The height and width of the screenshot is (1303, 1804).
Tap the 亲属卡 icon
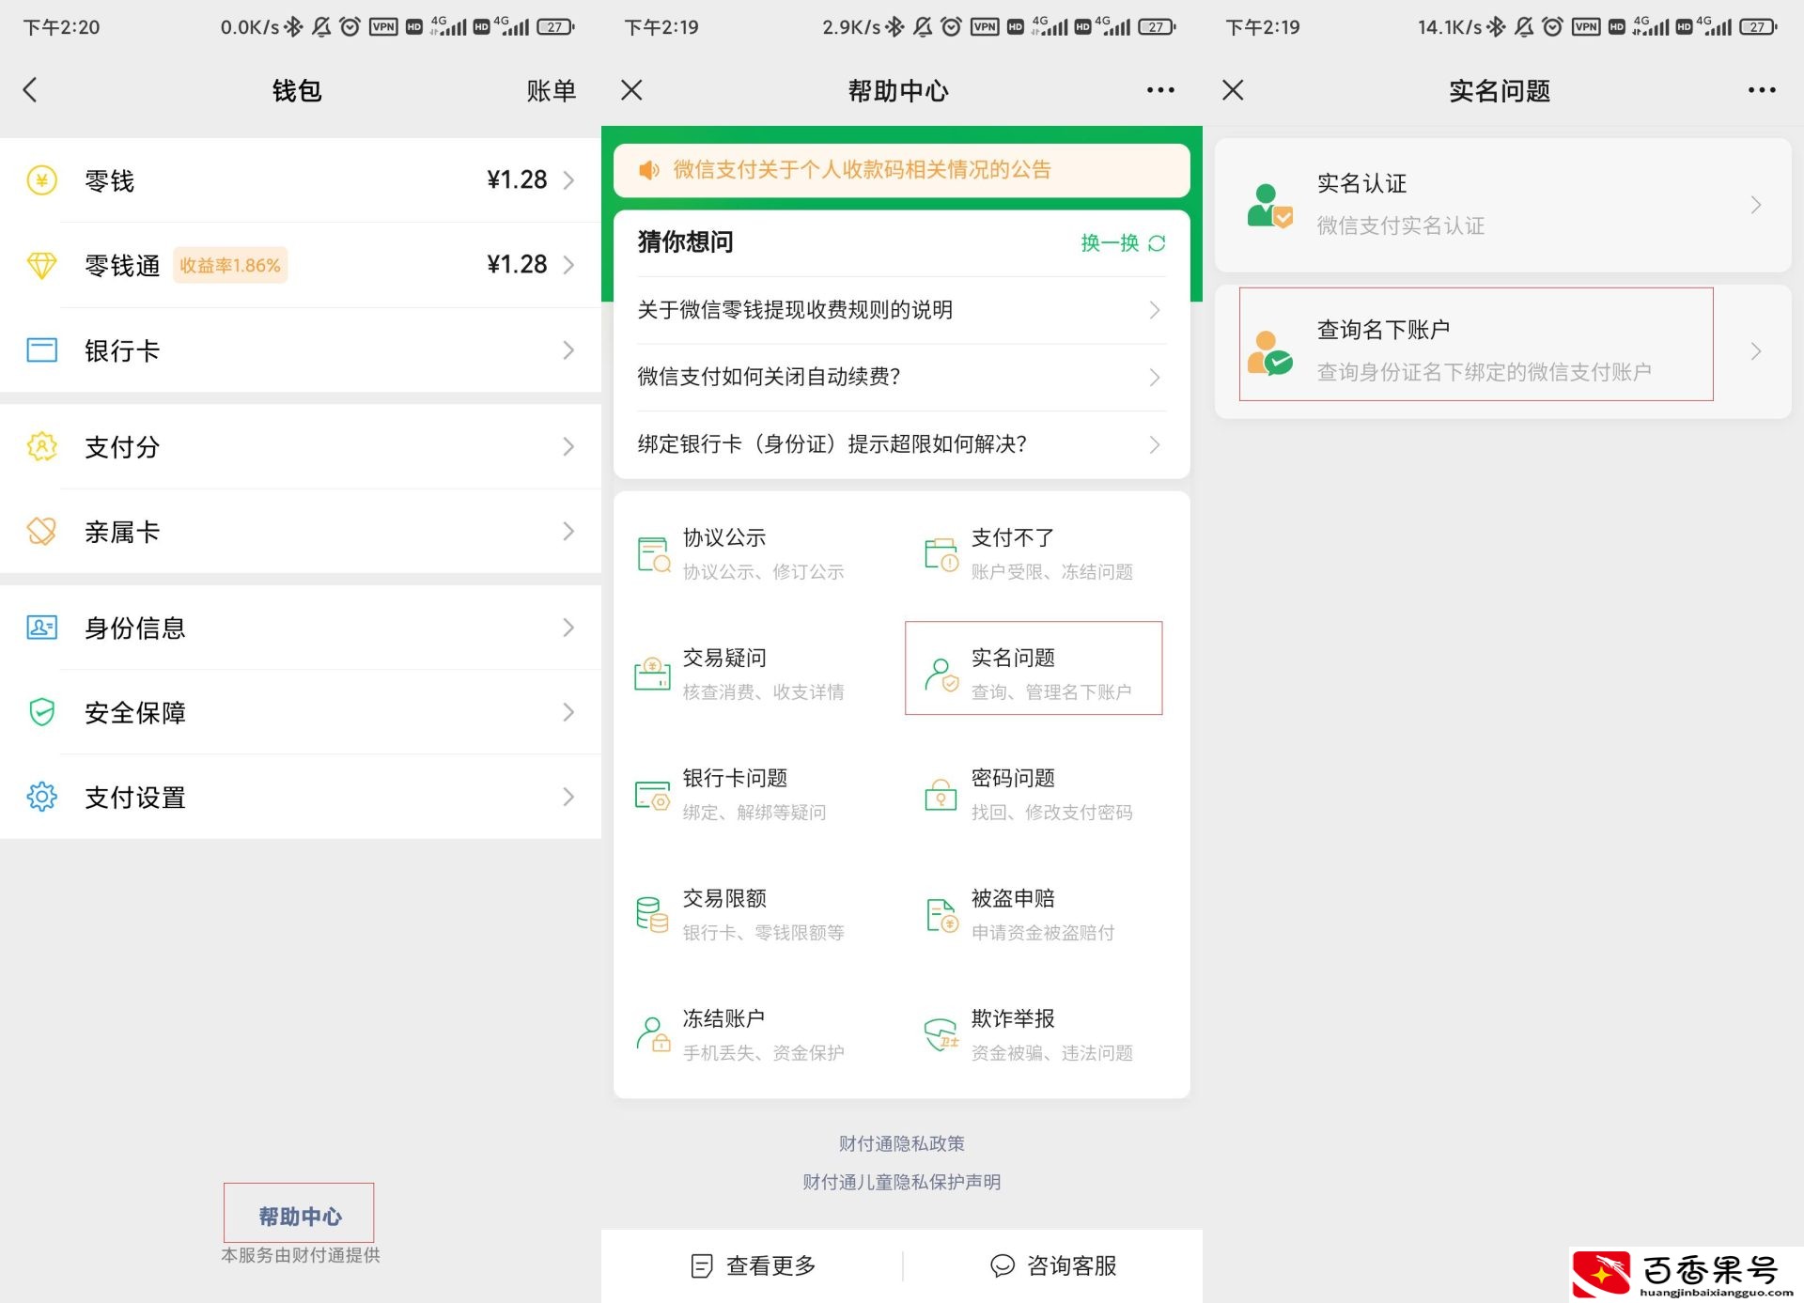pos(41,531)
